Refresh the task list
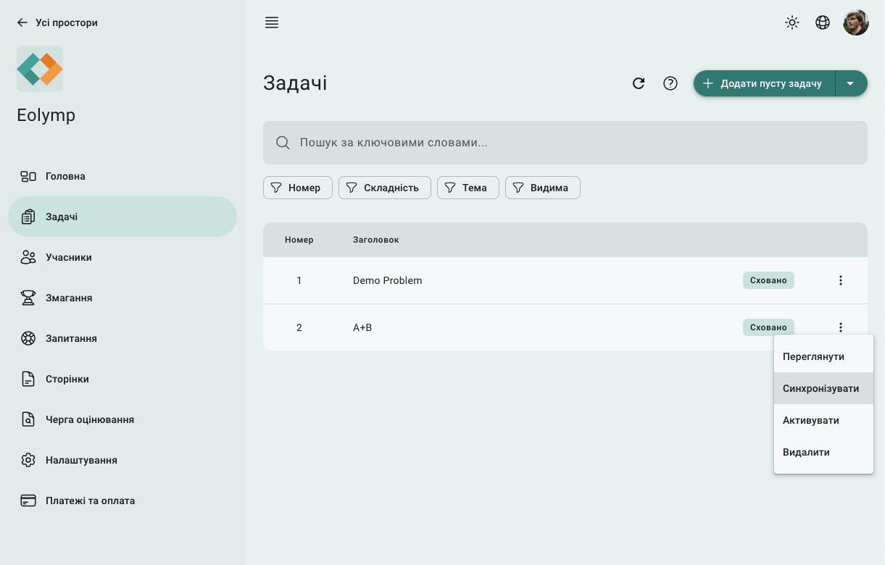The image size is (885, 565). 639,83
